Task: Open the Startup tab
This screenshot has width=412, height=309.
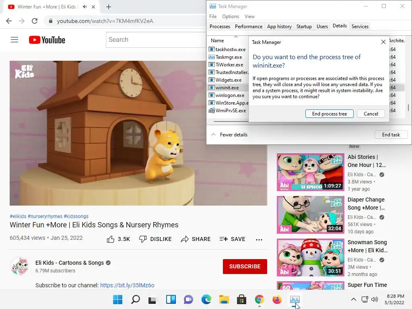Action: (304, 27)
